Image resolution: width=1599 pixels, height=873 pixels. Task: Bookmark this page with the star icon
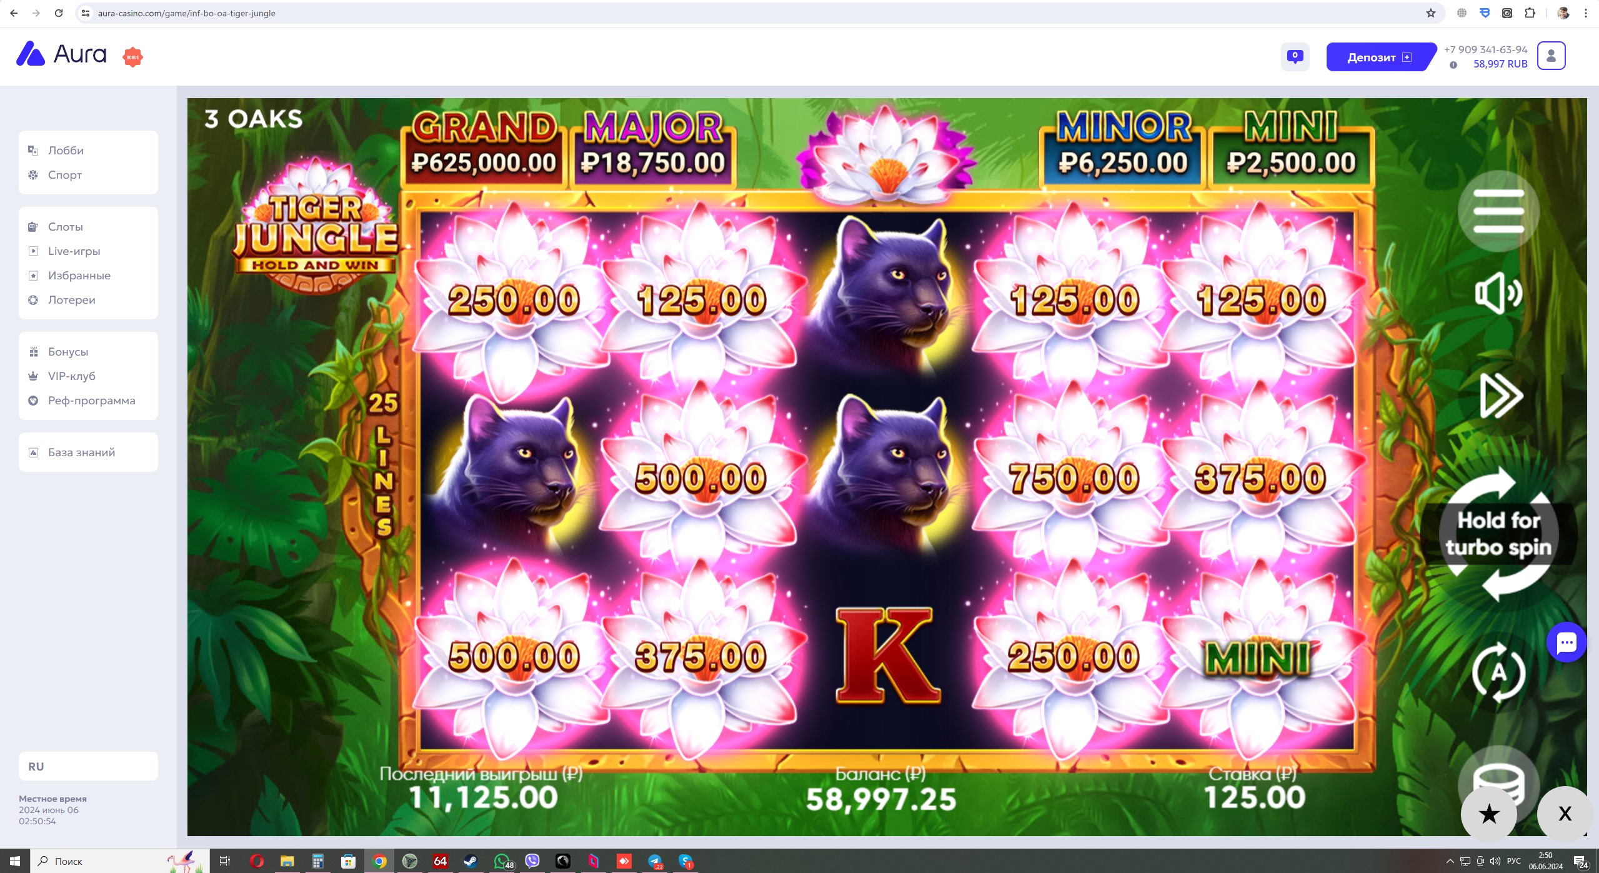[1430, 13]
